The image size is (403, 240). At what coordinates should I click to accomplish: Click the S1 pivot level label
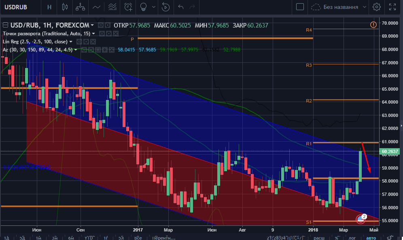(x=309, y=222)
